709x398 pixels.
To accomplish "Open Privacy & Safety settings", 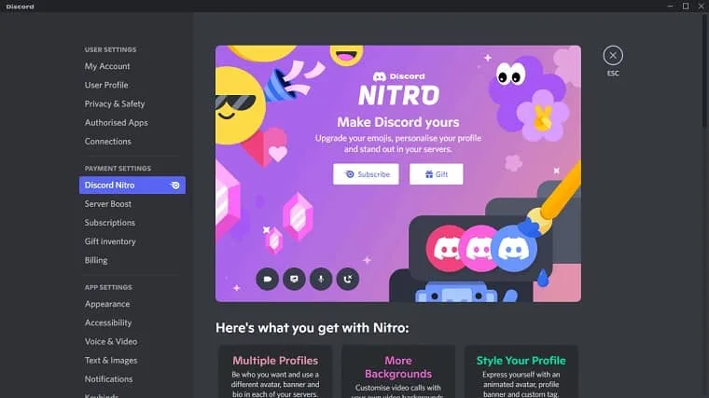I will pyautogui.click(x=115, y=103).
